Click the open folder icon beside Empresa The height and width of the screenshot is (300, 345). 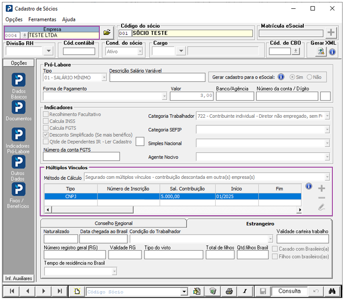coord(107,32)
